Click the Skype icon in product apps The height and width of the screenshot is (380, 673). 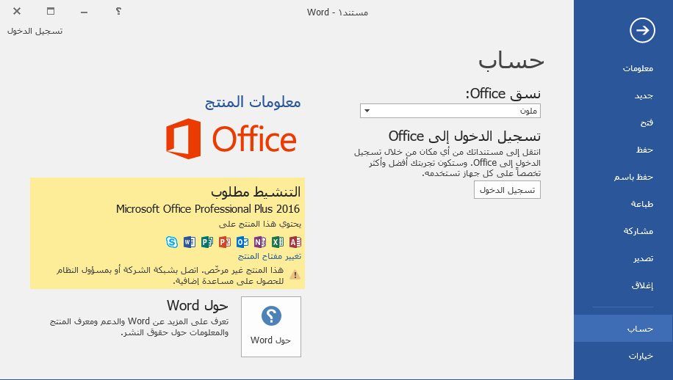coord(172,242)
